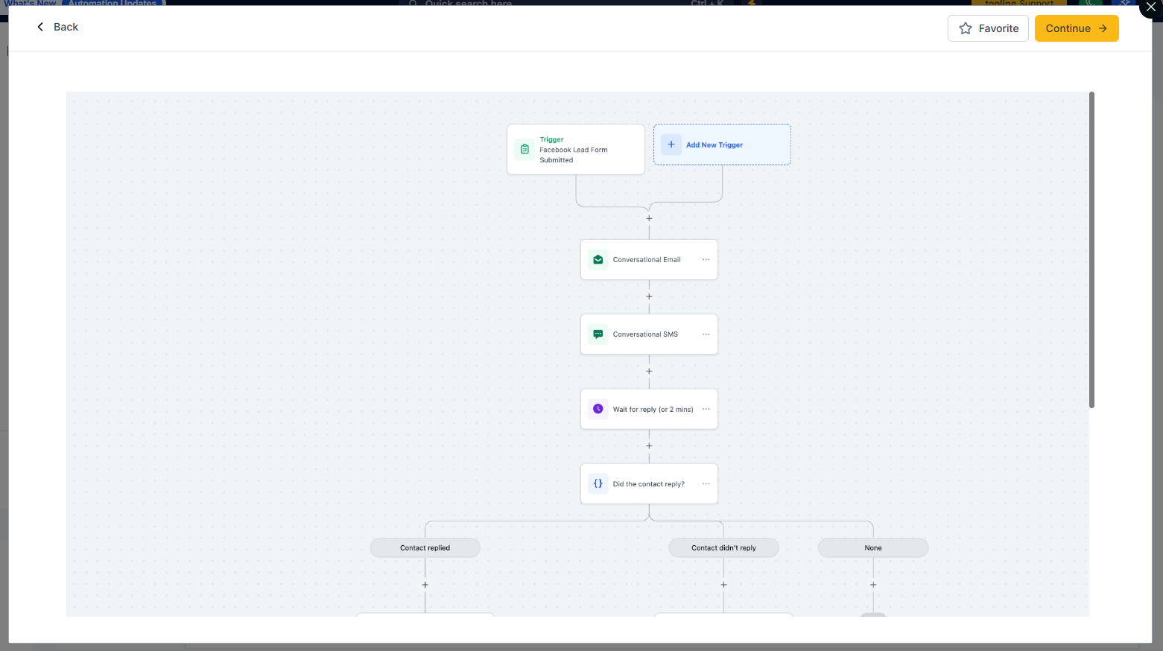The width and height of the screenshot is (1163, 651).
Task: Add step between Email and SMS
Action: click(x=649, y=296)
